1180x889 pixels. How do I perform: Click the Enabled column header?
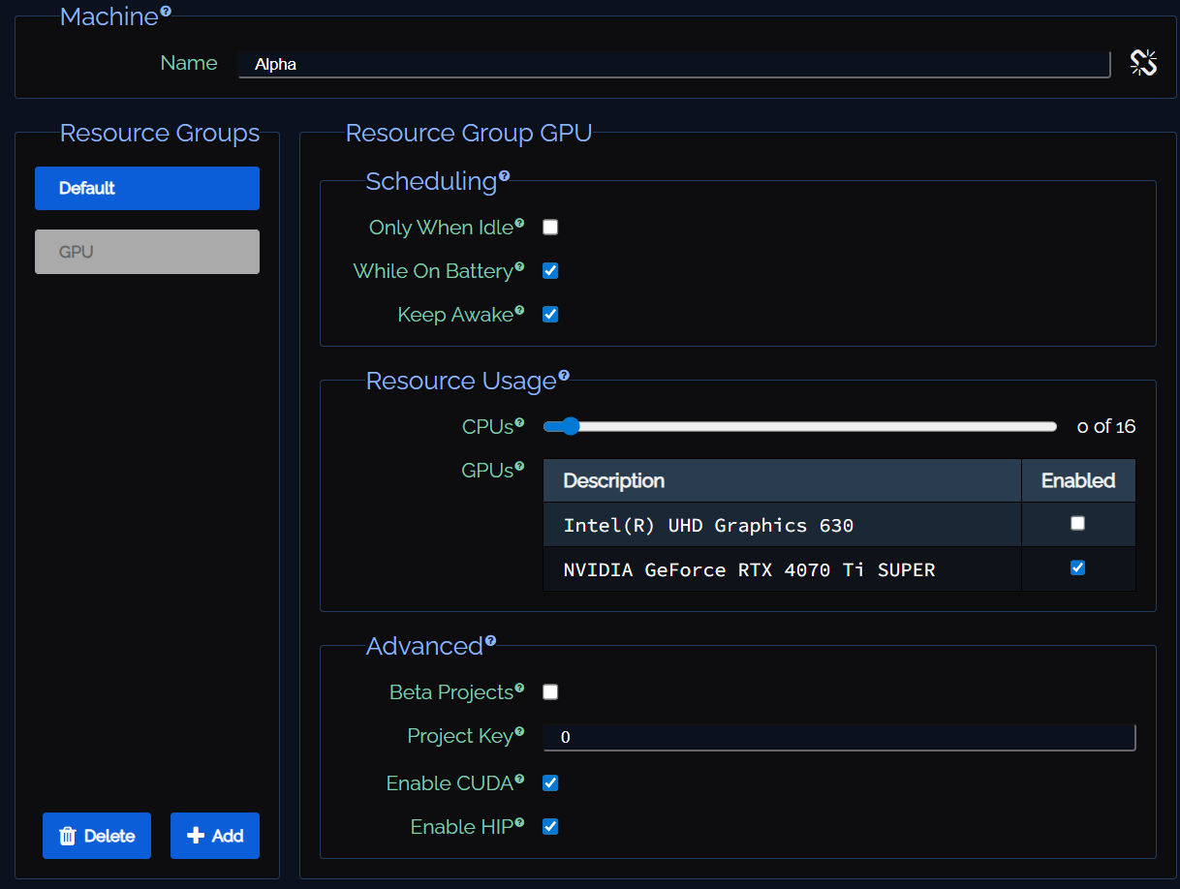tap(1078, 480)
